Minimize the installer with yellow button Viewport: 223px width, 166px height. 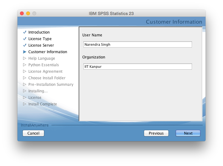point(28,13)
